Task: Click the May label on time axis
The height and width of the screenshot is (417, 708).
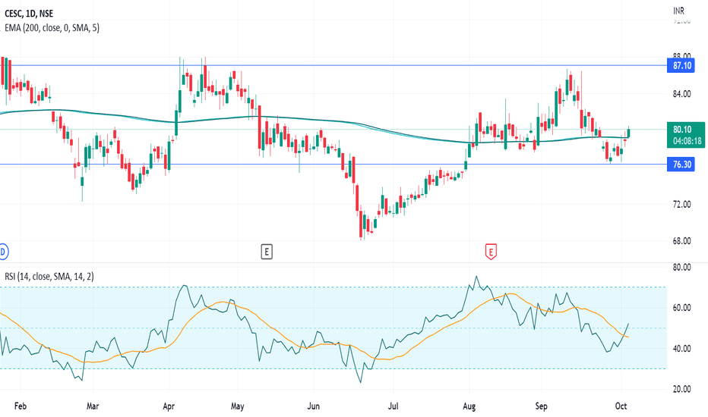Action: [238, 406]
